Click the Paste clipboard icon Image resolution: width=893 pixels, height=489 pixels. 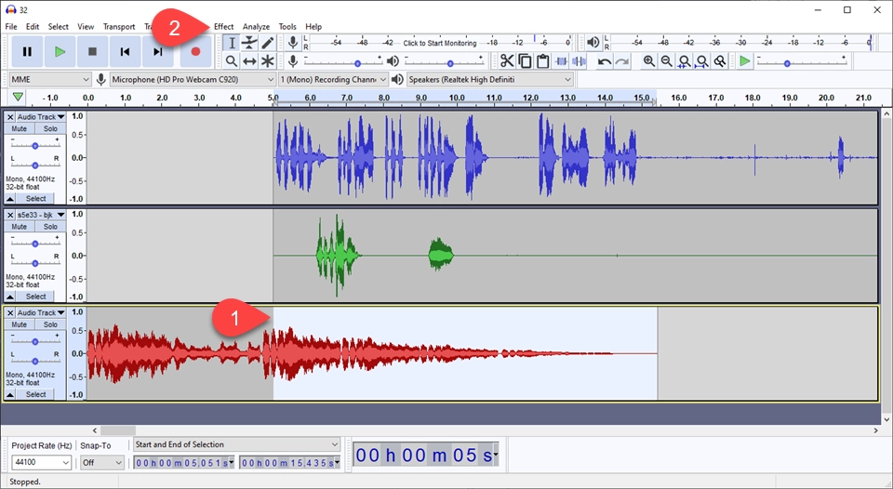click(542, 61)
